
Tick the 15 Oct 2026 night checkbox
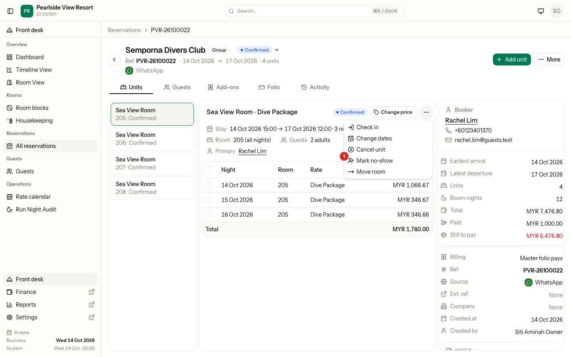pyautogui.click(x=209, y=200)
